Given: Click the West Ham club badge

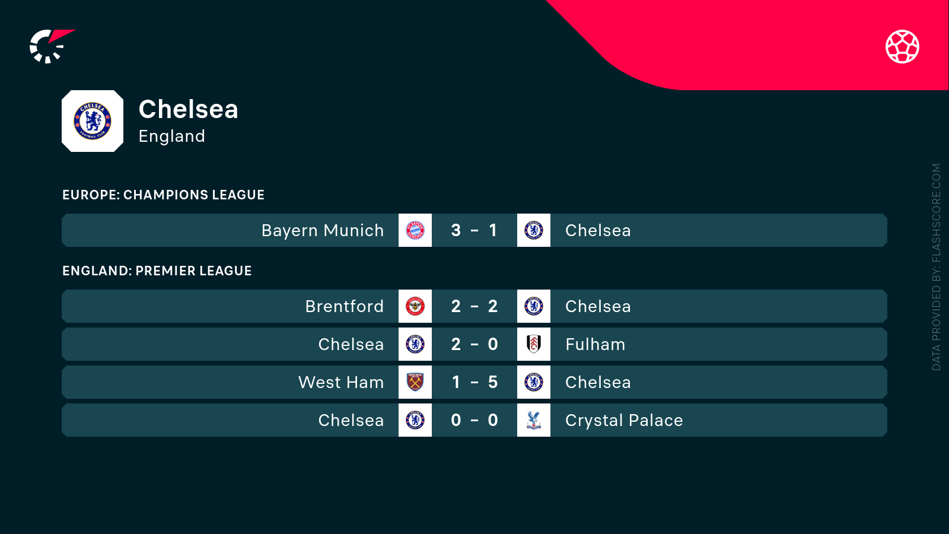Looking at the screenshot, I should point(415,382).
